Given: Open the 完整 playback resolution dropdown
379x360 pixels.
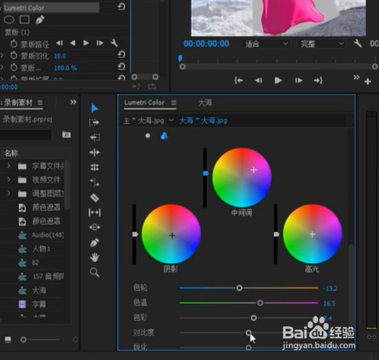Looking at the screenshot, I should [321, 44].
